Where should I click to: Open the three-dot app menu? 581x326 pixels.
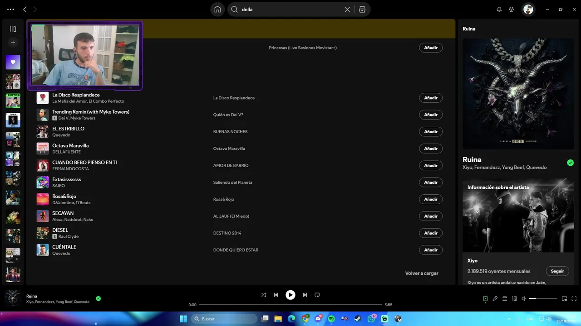[11, 9]
